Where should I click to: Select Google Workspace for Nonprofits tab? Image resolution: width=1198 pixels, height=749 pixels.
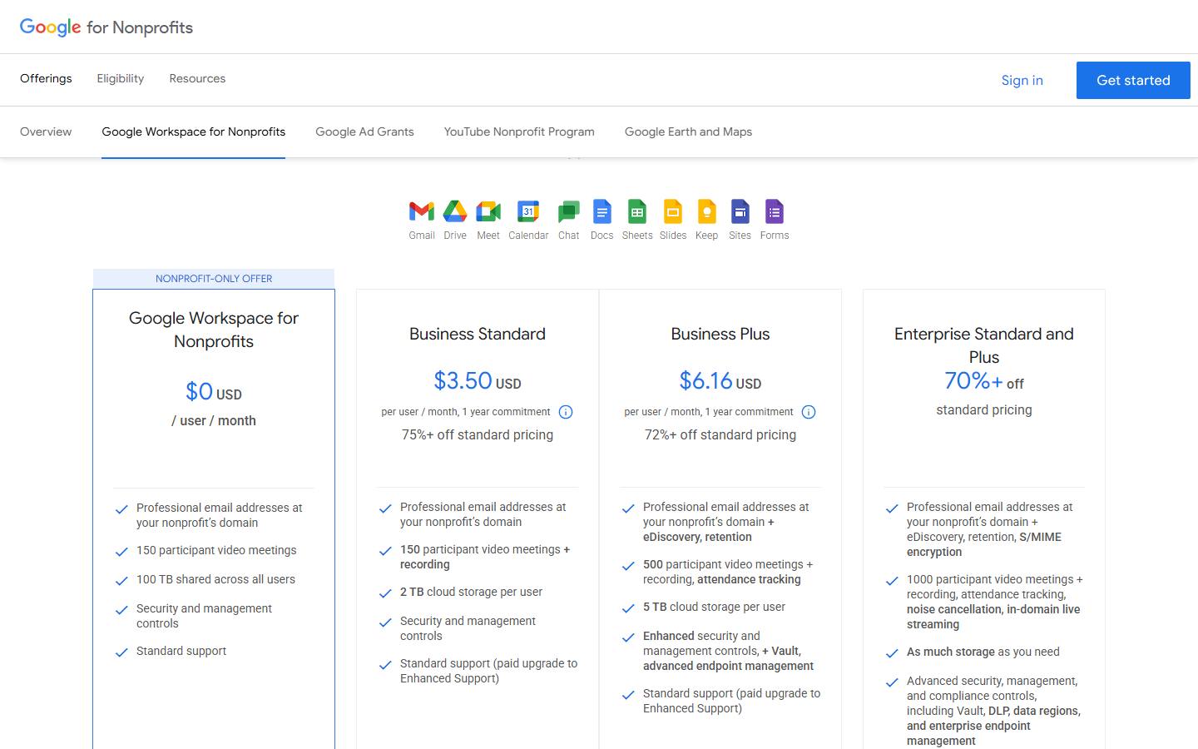pos(194,131)
